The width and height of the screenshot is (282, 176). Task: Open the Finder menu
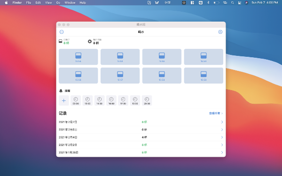click(17, 3)
